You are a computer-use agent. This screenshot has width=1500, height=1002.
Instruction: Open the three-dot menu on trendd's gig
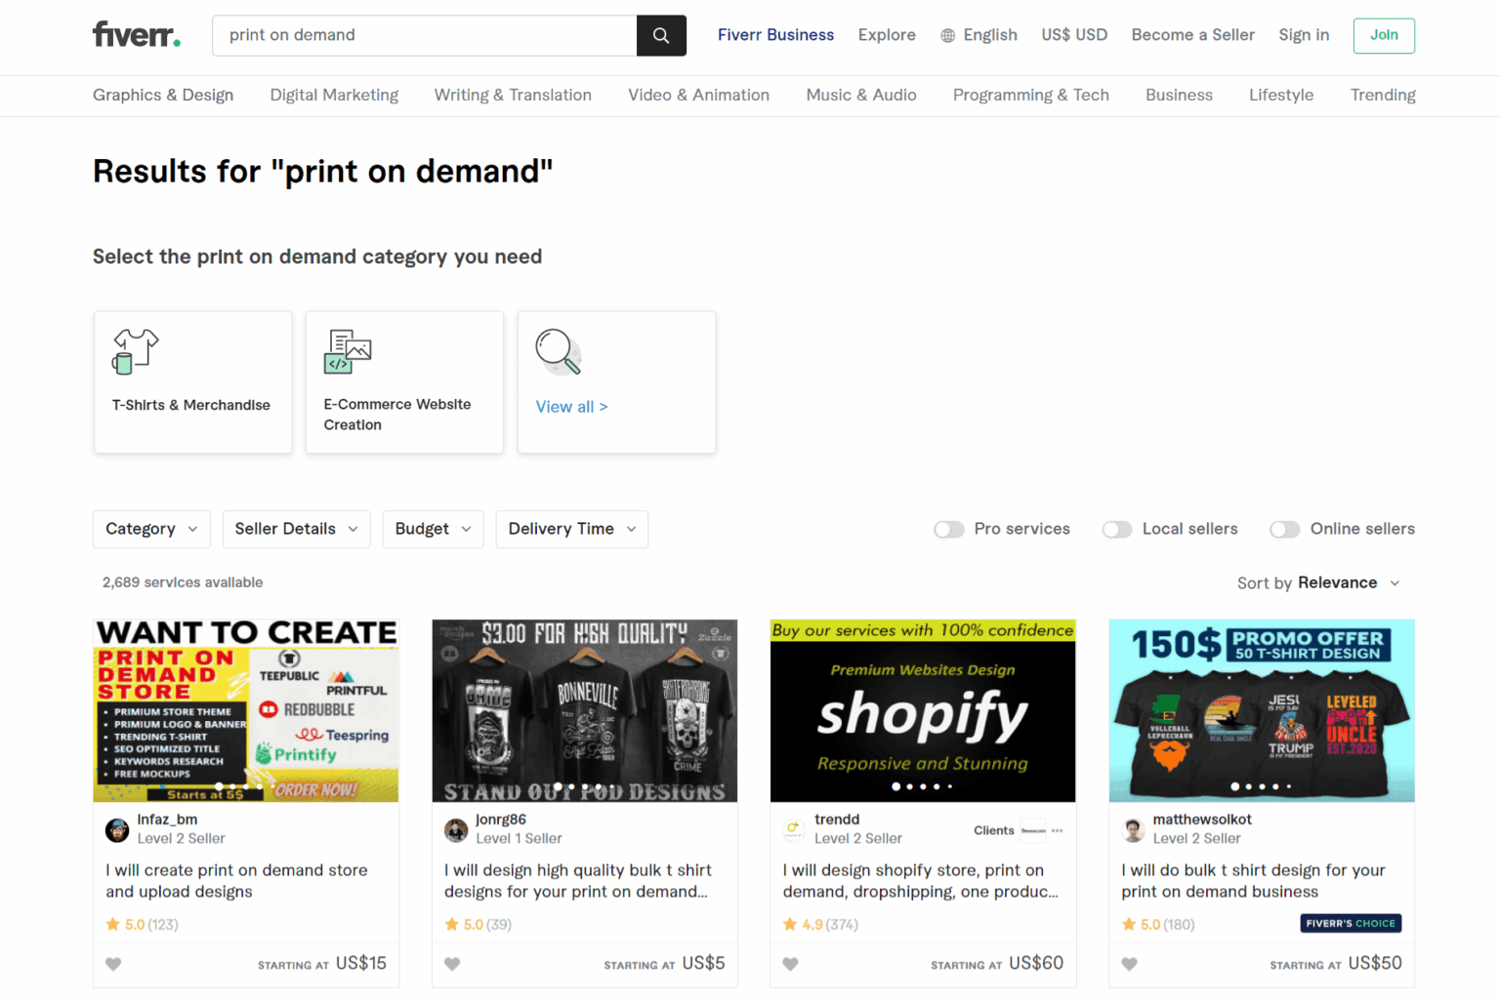[1056, 830]
